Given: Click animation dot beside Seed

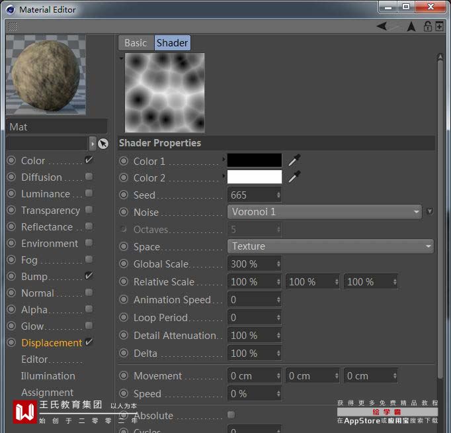Looking at the screenshot, I should coord(124,195).
